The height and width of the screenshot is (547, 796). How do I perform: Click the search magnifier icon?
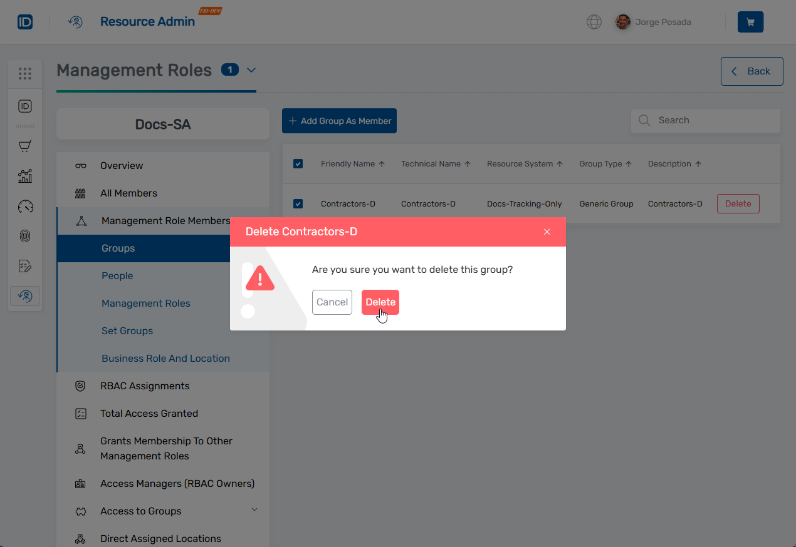(x=644, y=120)
